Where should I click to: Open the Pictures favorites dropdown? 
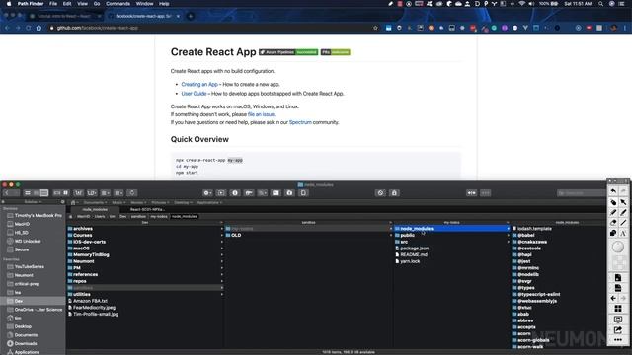tap(160, 202)
